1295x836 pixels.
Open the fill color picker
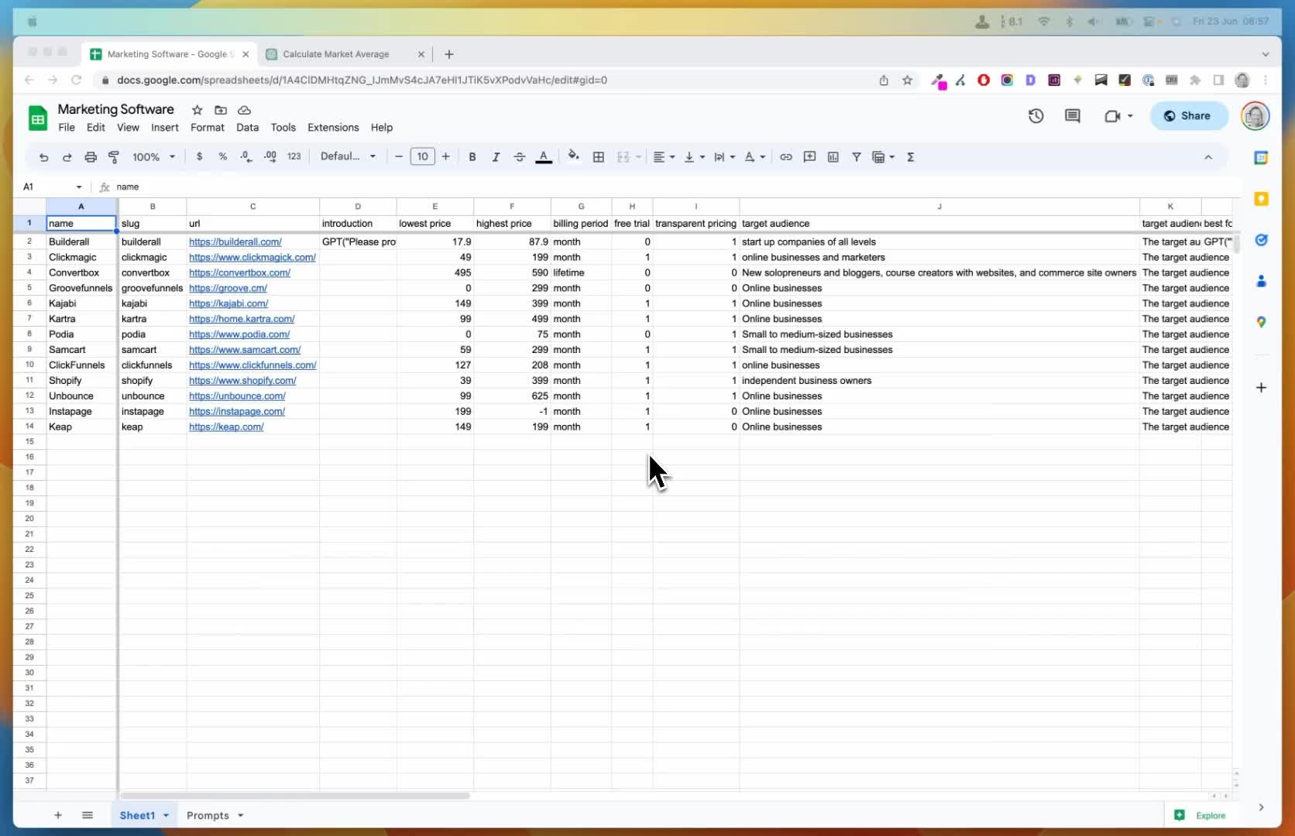(574, 156)
